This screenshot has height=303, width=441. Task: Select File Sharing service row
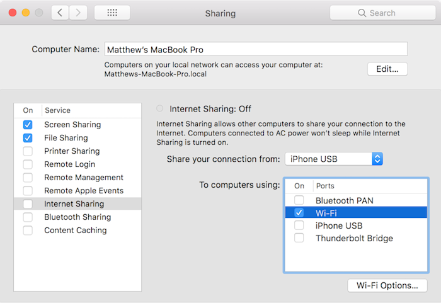pyautogui.click(x=77, y=138)
